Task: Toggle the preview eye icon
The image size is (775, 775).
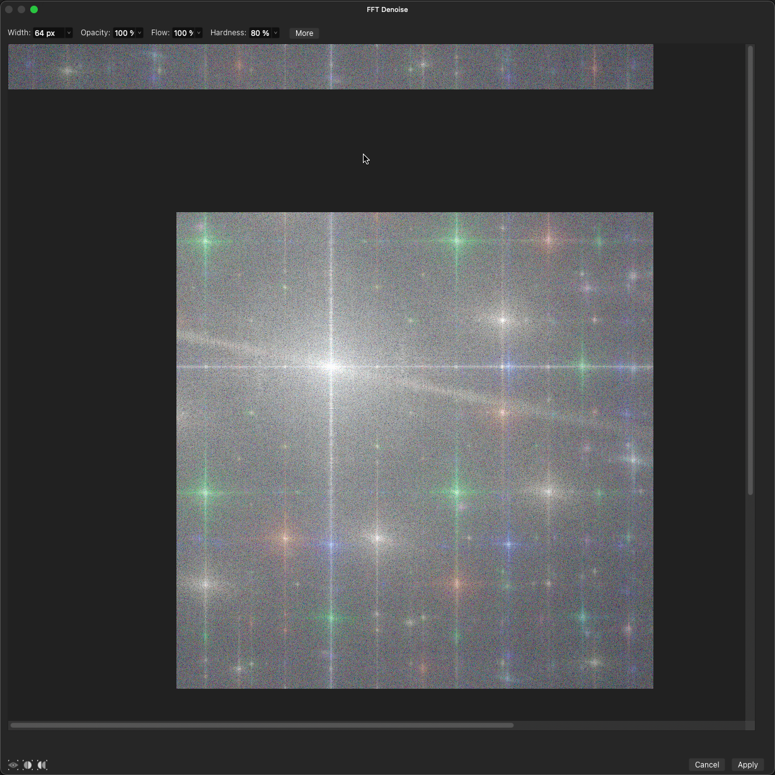Action: (x=12, y=765)
